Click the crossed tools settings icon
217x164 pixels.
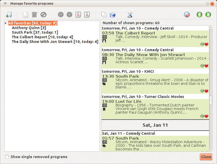click(130, 15)
